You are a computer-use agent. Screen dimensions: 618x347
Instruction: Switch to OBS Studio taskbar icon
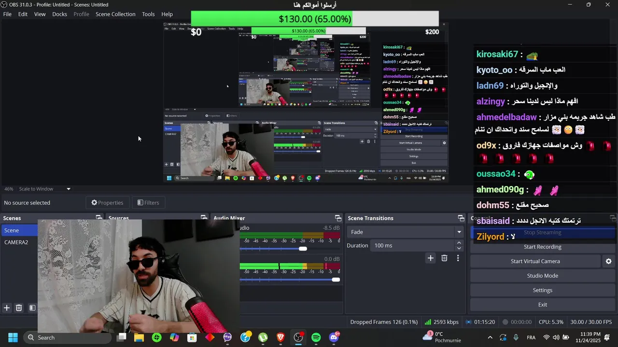tap(298, 337)
